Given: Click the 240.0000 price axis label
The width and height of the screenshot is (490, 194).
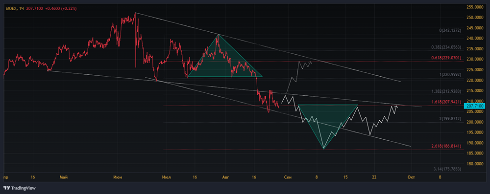Looking at the screenshot, I should pos(475,39).
